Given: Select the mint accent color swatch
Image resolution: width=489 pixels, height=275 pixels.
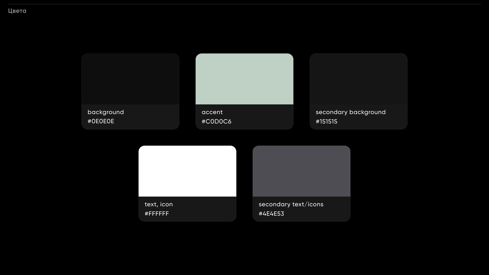Looking at the screenshot, I should click(244, 79).
